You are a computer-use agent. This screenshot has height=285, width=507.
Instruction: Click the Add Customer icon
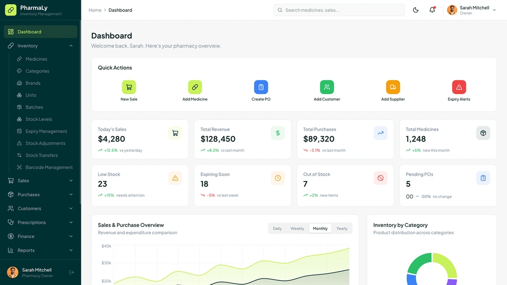pos(327,87)
